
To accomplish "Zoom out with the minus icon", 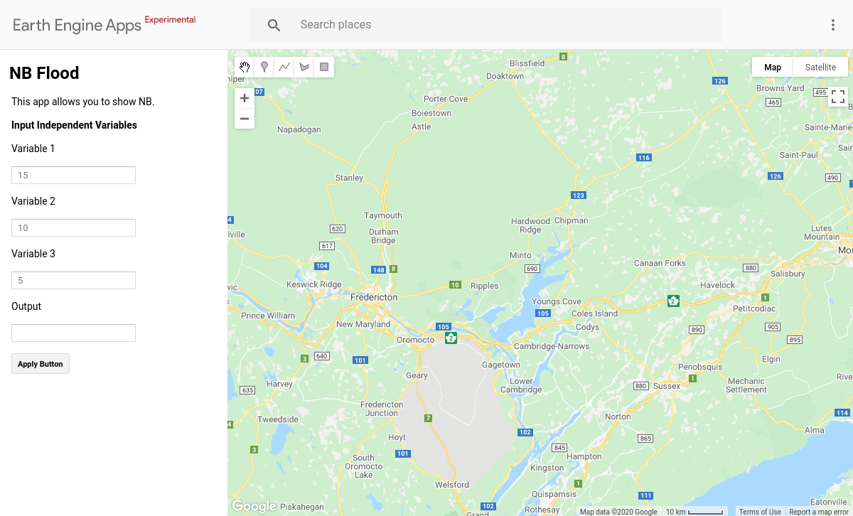I will point(244,119).
